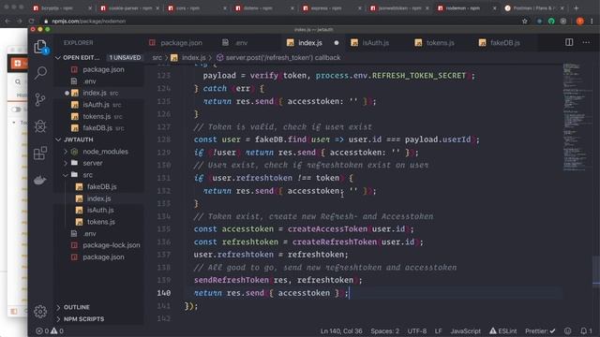Open the Manage gear icon
This screenshot has width=600, height=337.
tap(40, 312)
